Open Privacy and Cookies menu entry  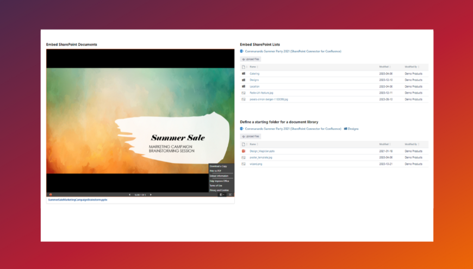[x=219, y=190]
